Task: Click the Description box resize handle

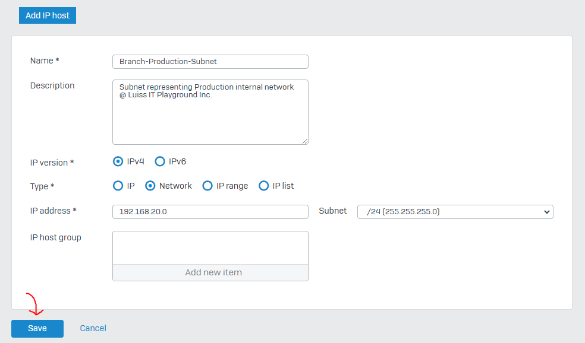Action: pos(305,141)
